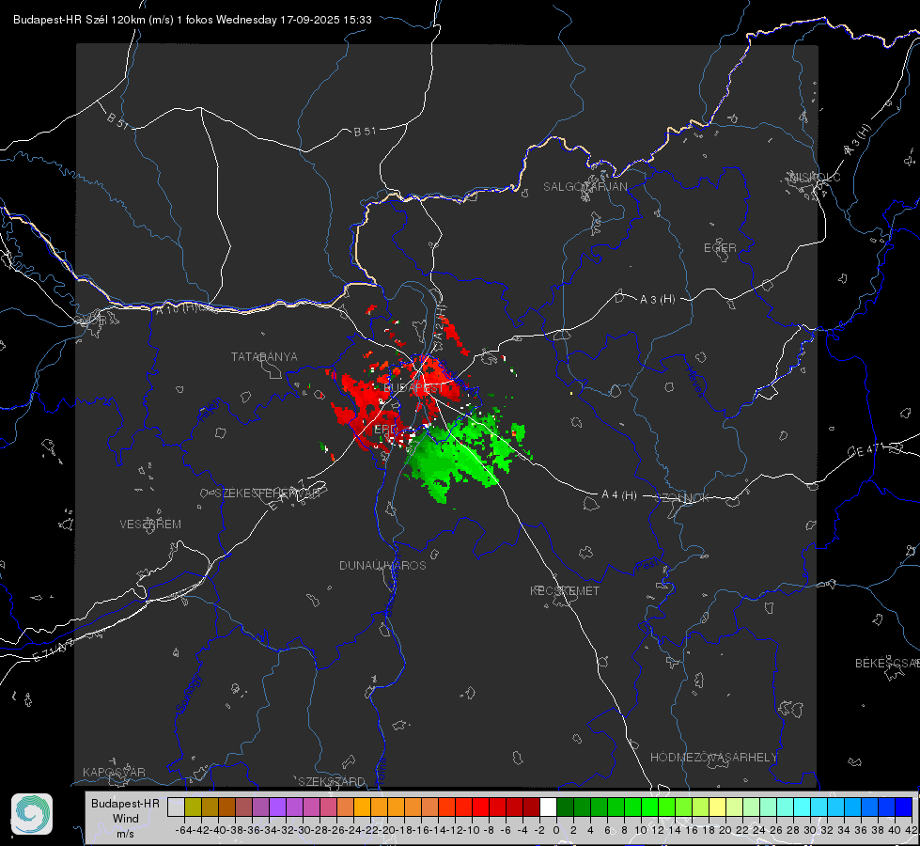Click the ERD town label

[x=385, y=430]
